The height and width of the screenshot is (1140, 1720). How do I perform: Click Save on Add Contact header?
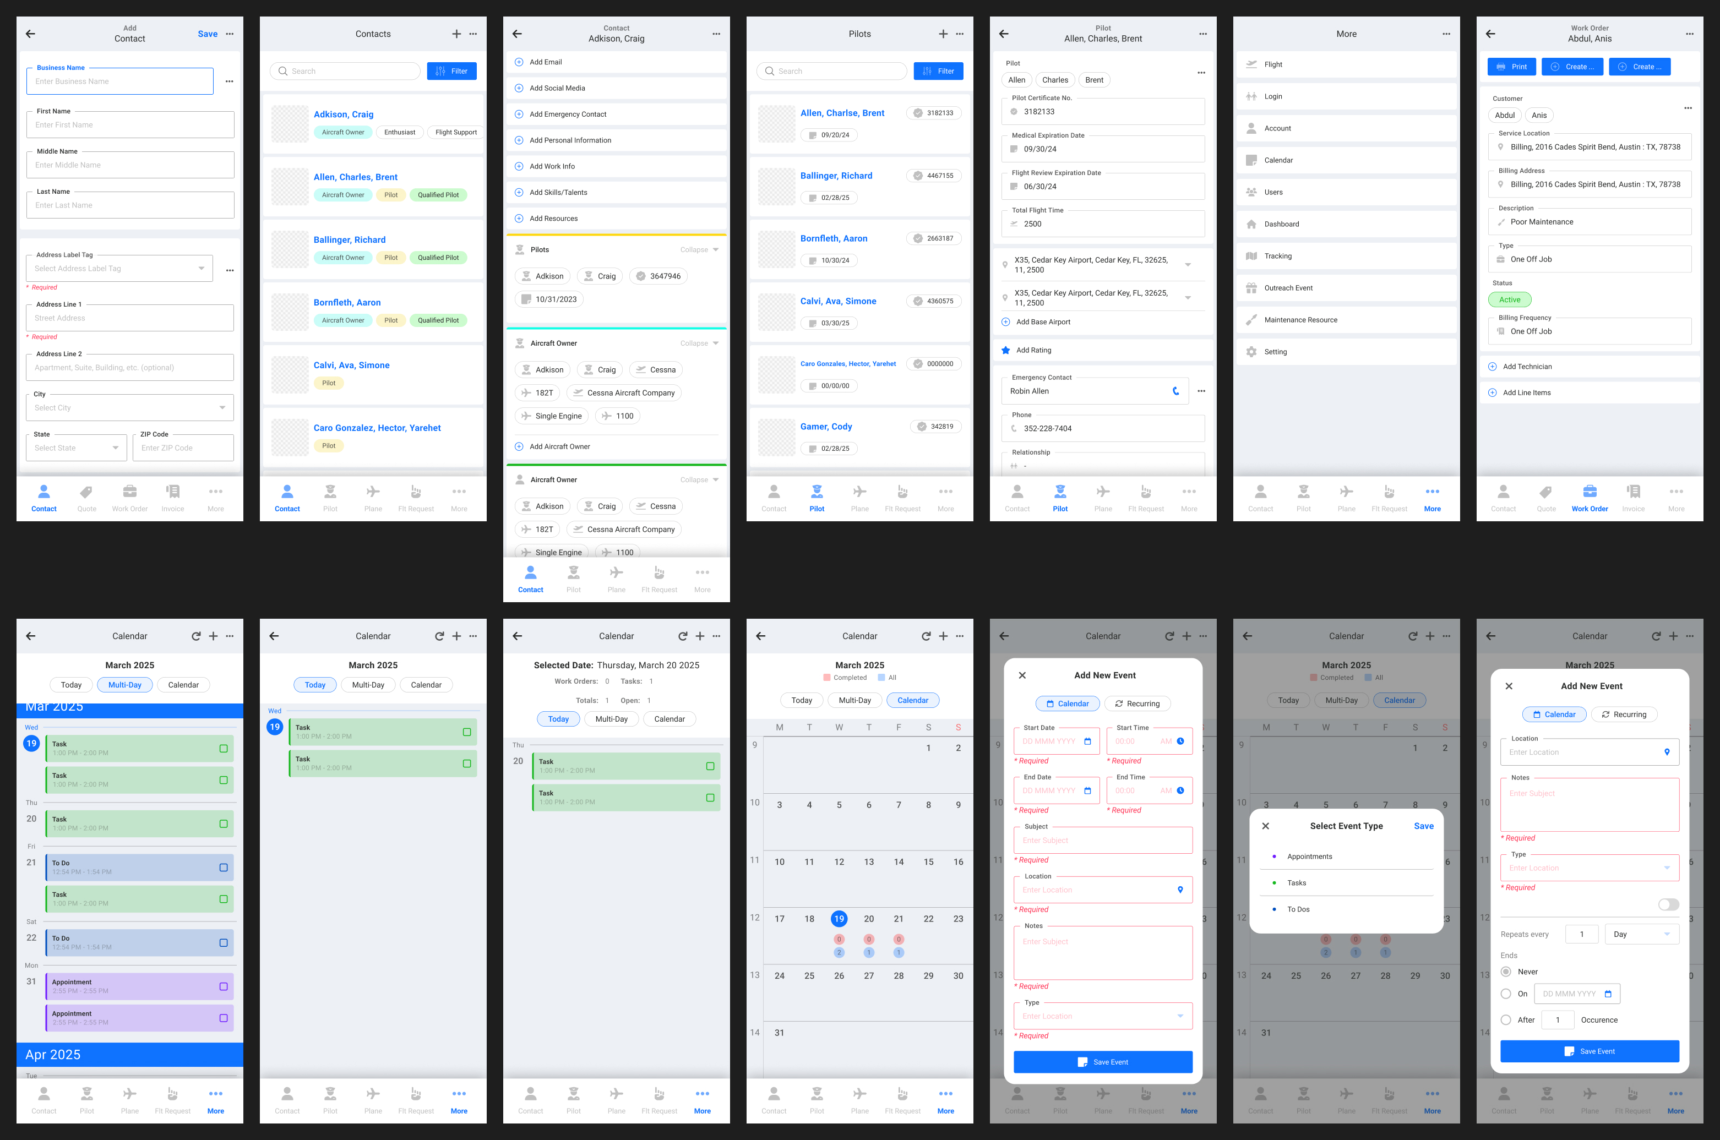[207, 34]
